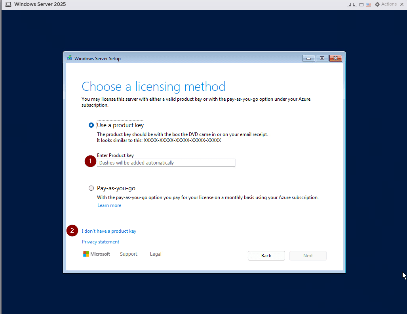
Task: Click I don't have a product key
Action: click(109, 231)
